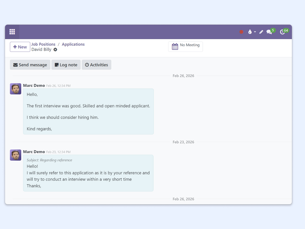Click the red status dot indicator
The width and height of the screenshot is (305, 229).
241,32
